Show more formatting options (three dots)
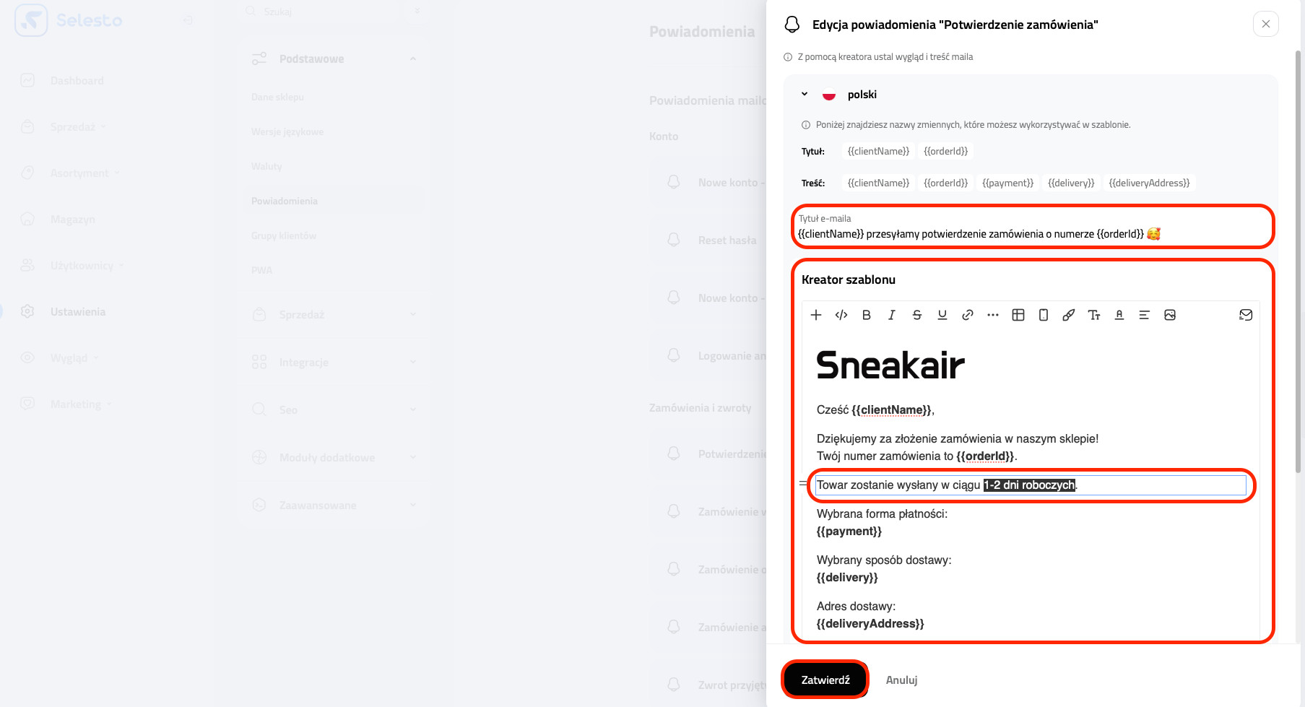The image size is (1305, 707). point(993,315)
